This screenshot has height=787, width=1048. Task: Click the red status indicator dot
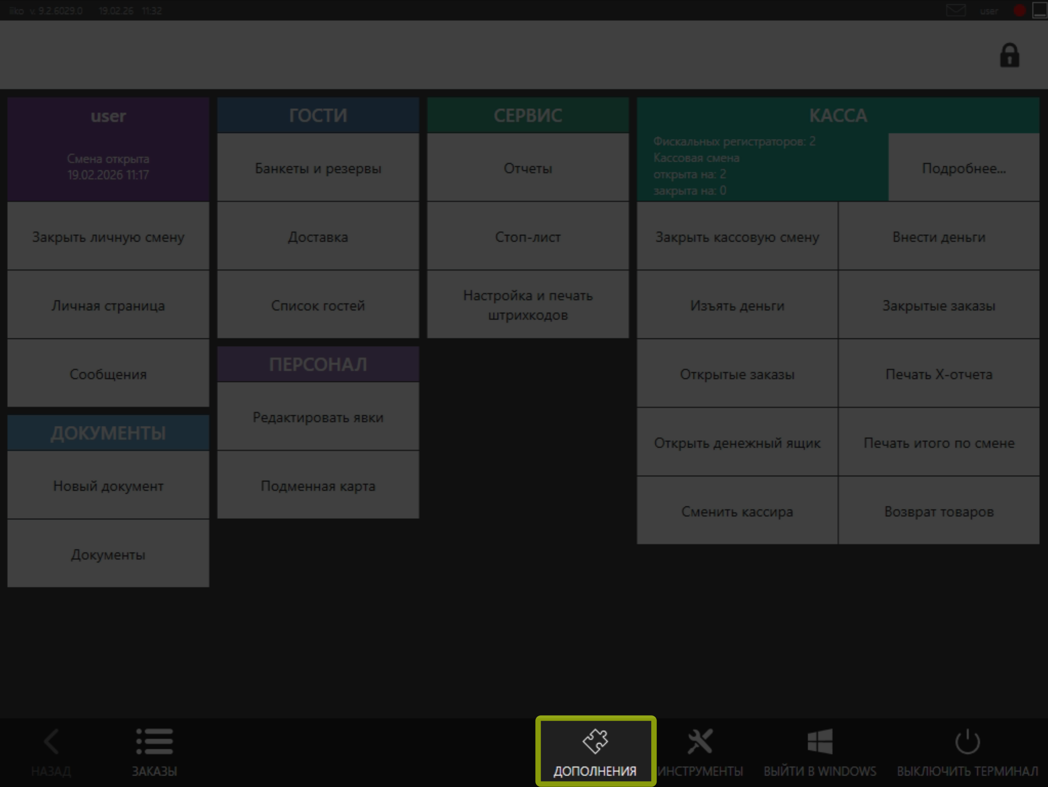click(1019, 11)
